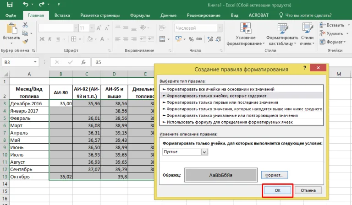Click the insert function fx icon

[x=83, y=62]
